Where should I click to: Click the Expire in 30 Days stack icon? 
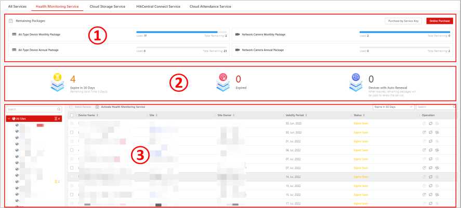[58, 82]
